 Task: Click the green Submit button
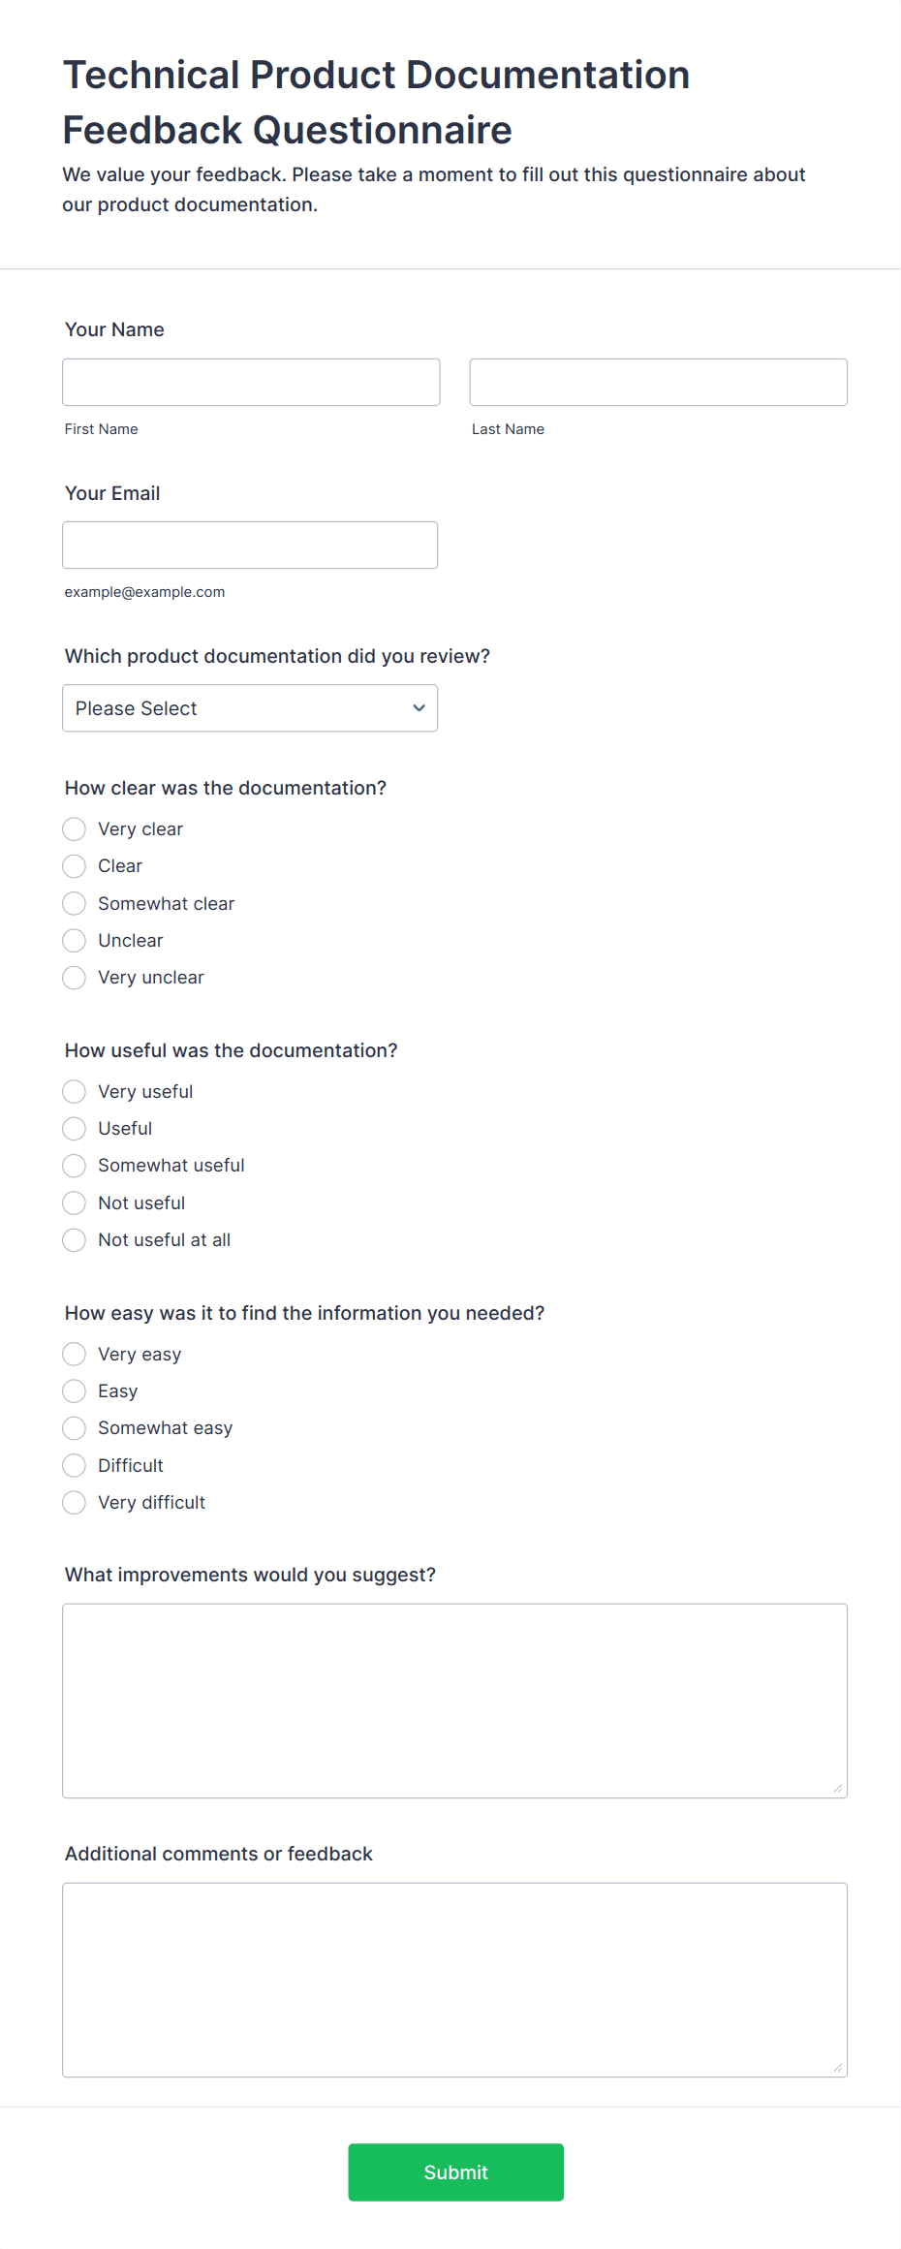(455, 2172)
